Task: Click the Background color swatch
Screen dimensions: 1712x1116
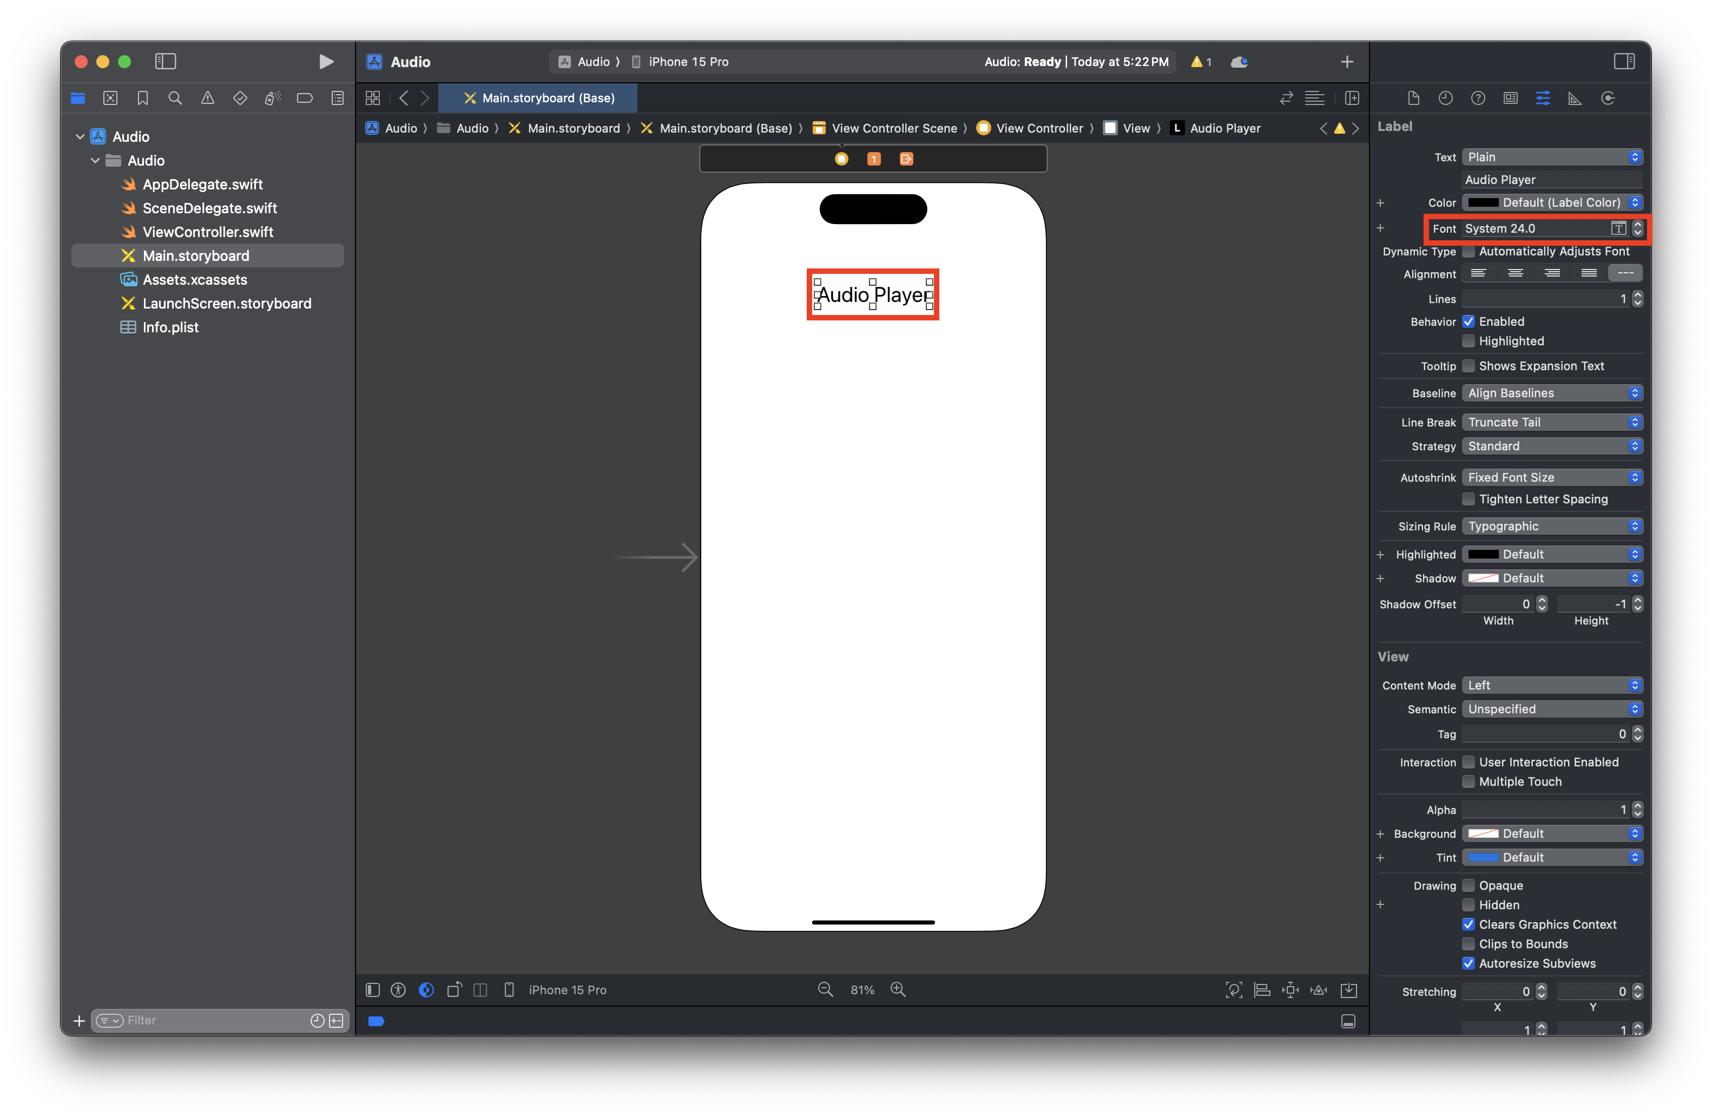Action: (x=1483, y=833)
